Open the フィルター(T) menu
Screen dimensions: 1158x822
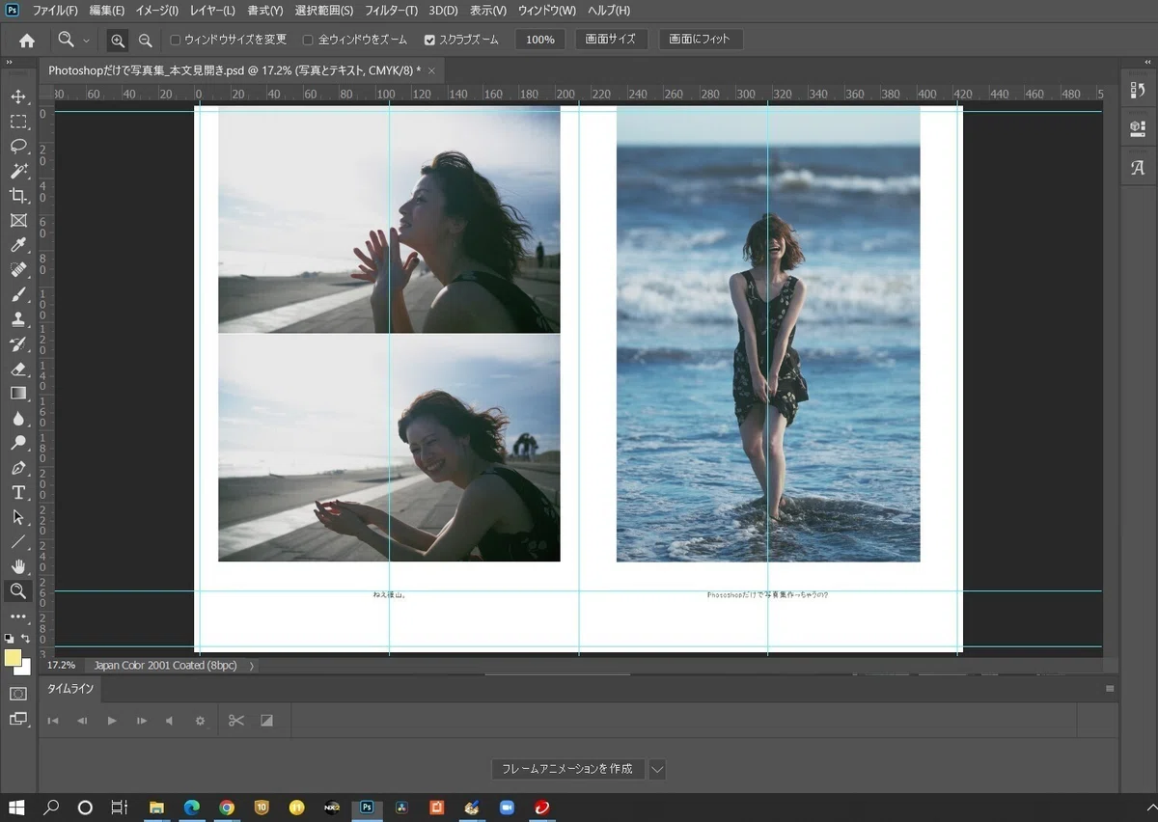391,11
